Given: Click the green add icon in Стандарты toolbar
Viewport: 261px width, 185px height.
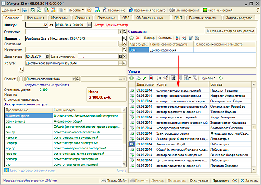Looking at the screenshot, I should tap(132, 38).
